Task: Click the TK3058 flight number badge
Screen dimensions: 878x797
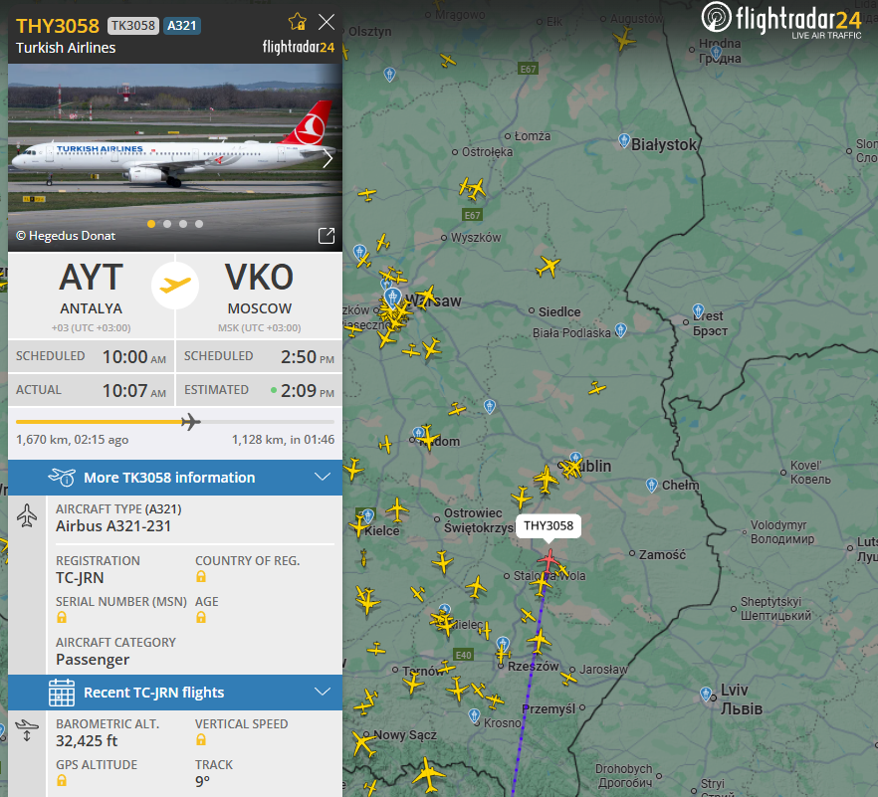Action: click(x=133, y=26)
